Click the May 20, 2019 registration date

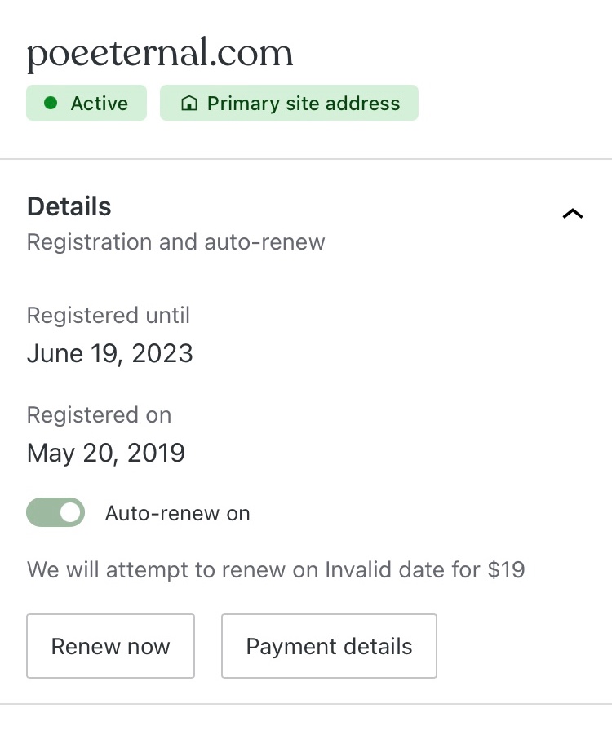pyautogui.click(x=106, y=453)
